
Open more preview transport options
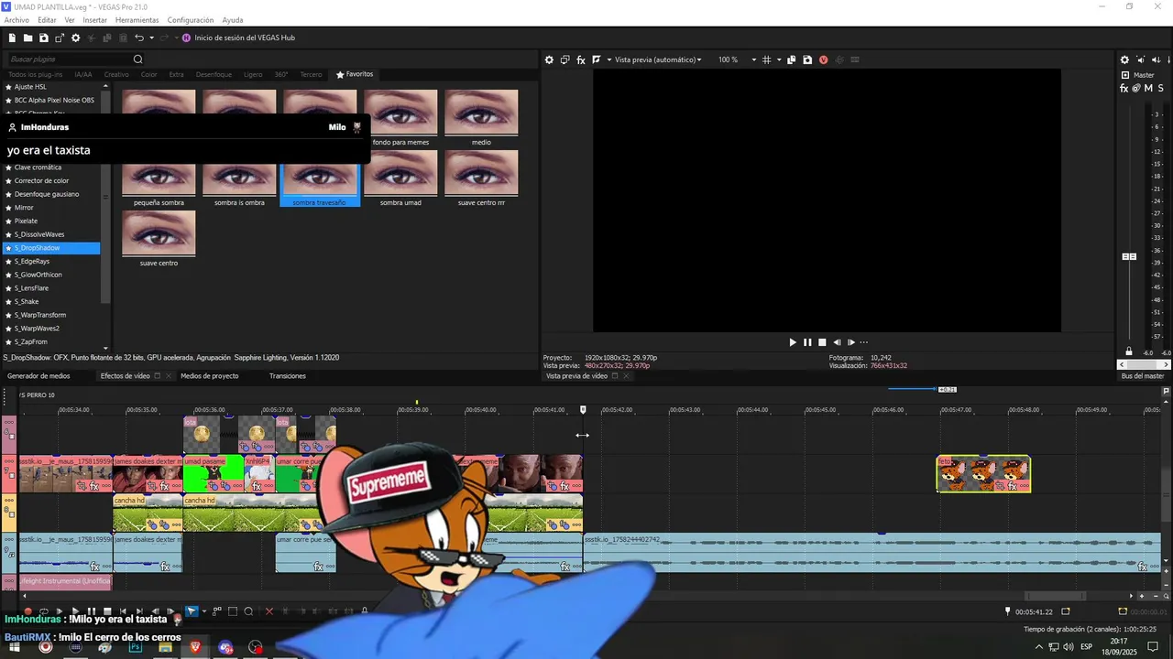[863, 342]
